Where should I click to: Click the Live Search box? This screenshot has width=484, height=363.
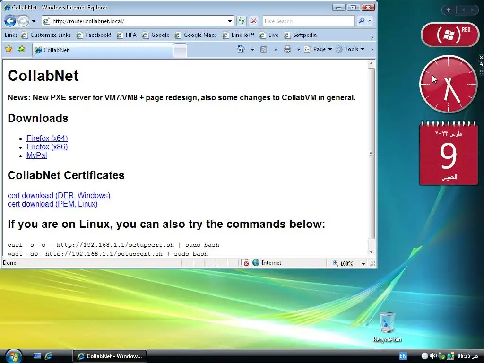click(x=309, y=21)
